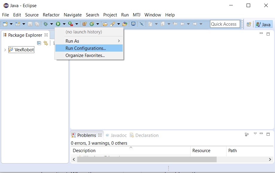Click the Problems horizontal scrollbar left arrow
The height and width of the screenshot is (173, 275).
coord(74,159)
